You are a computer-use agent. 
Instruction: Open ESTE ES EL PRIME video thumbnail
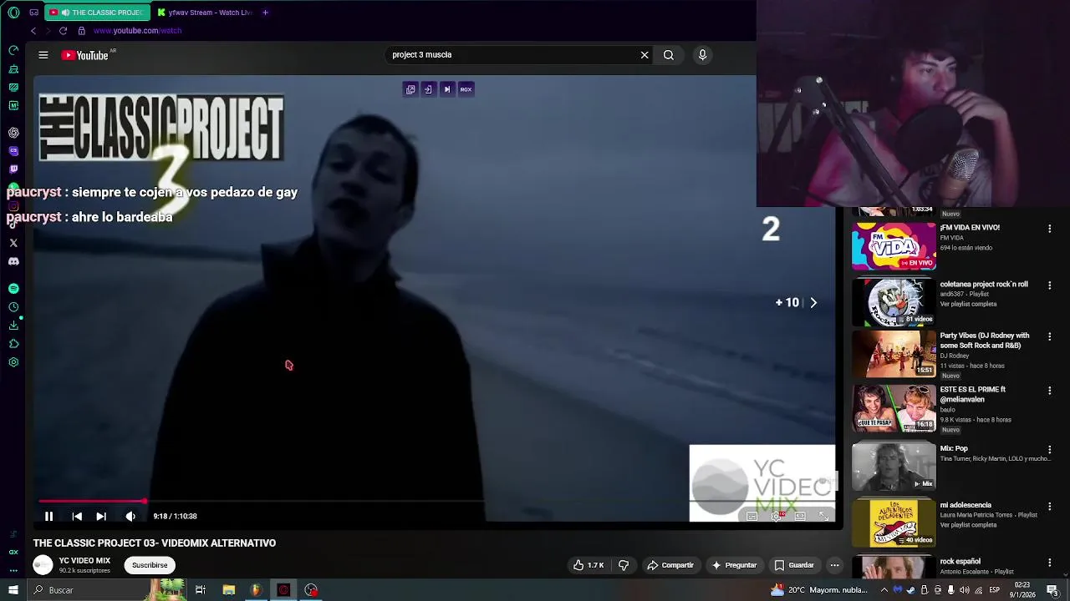[x=894, y=407]
